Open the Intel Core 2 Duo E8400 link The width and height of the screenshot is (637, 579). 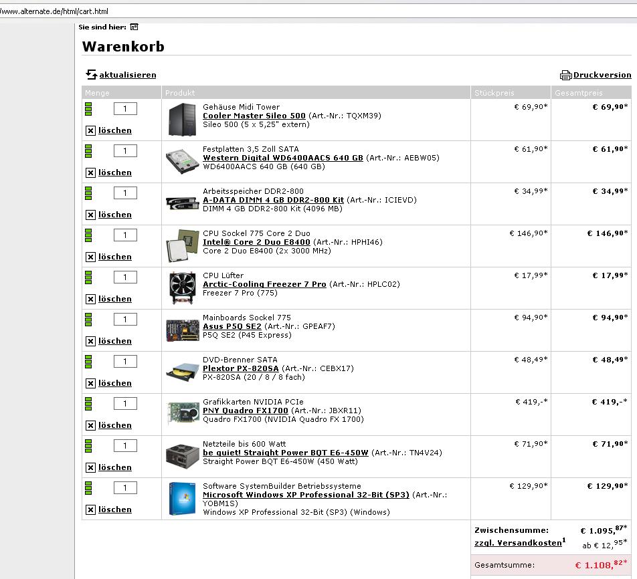[x=256, y=243]
